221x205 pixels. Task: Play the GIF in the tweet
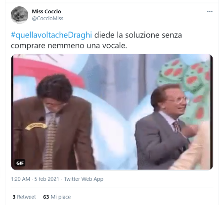[x=112, y=112]
